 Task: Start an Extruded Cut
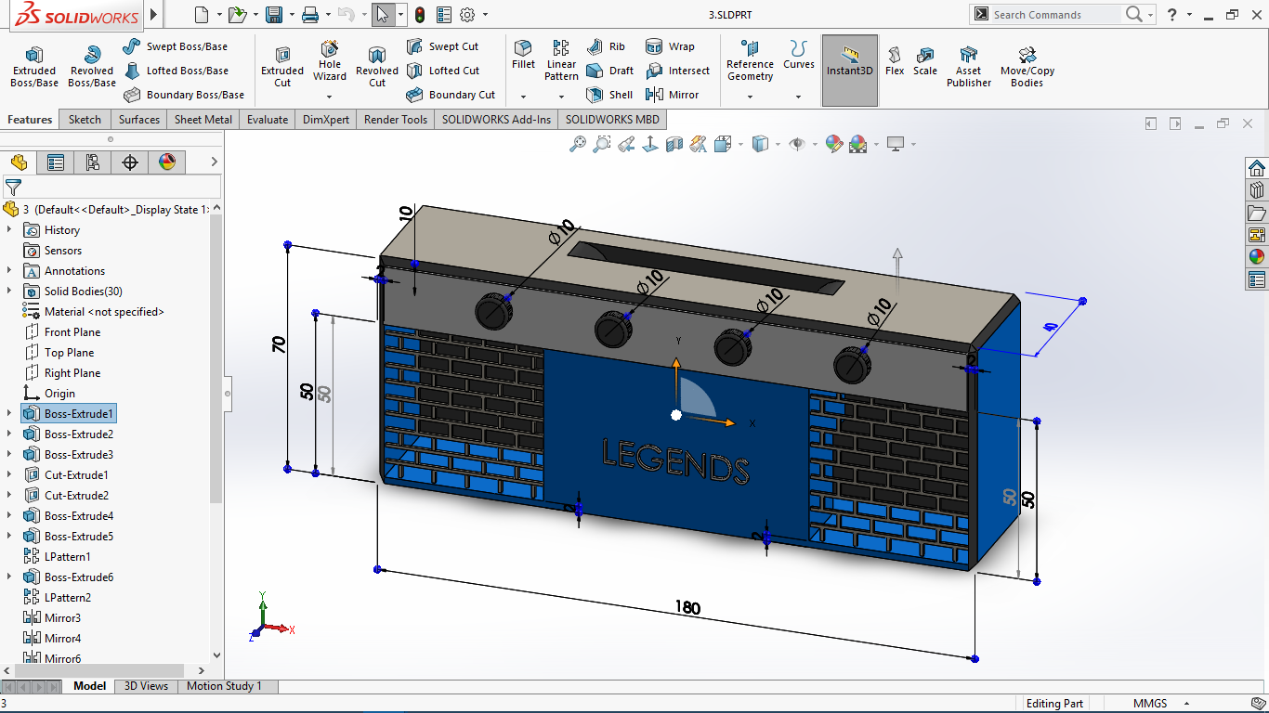(282, 67)
